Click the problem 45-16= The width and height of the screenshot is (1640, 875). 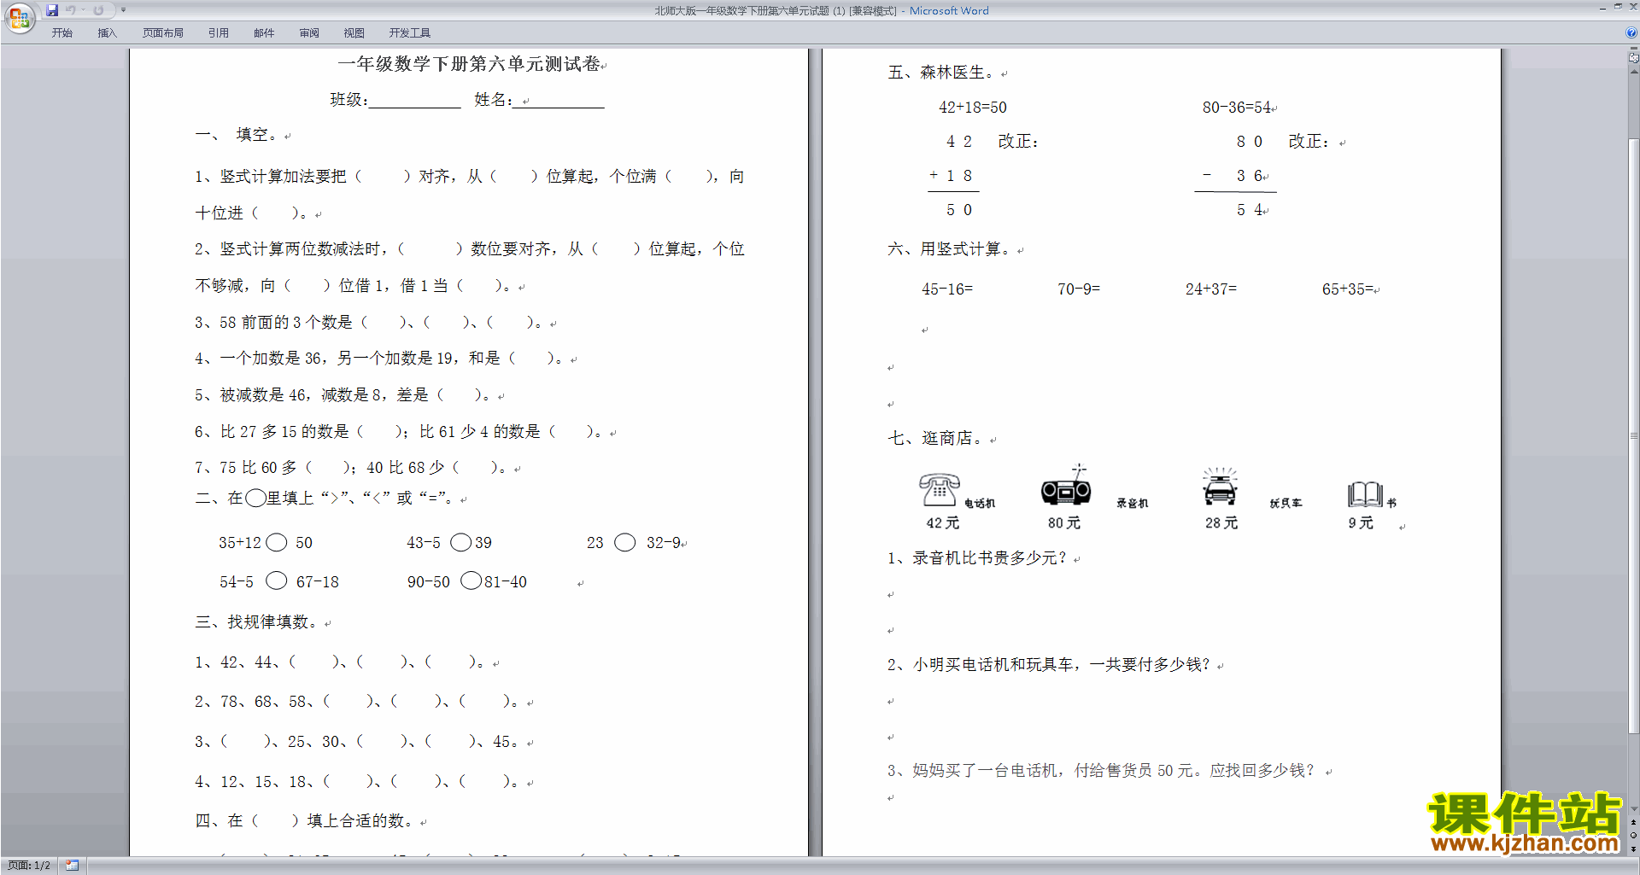947,289
